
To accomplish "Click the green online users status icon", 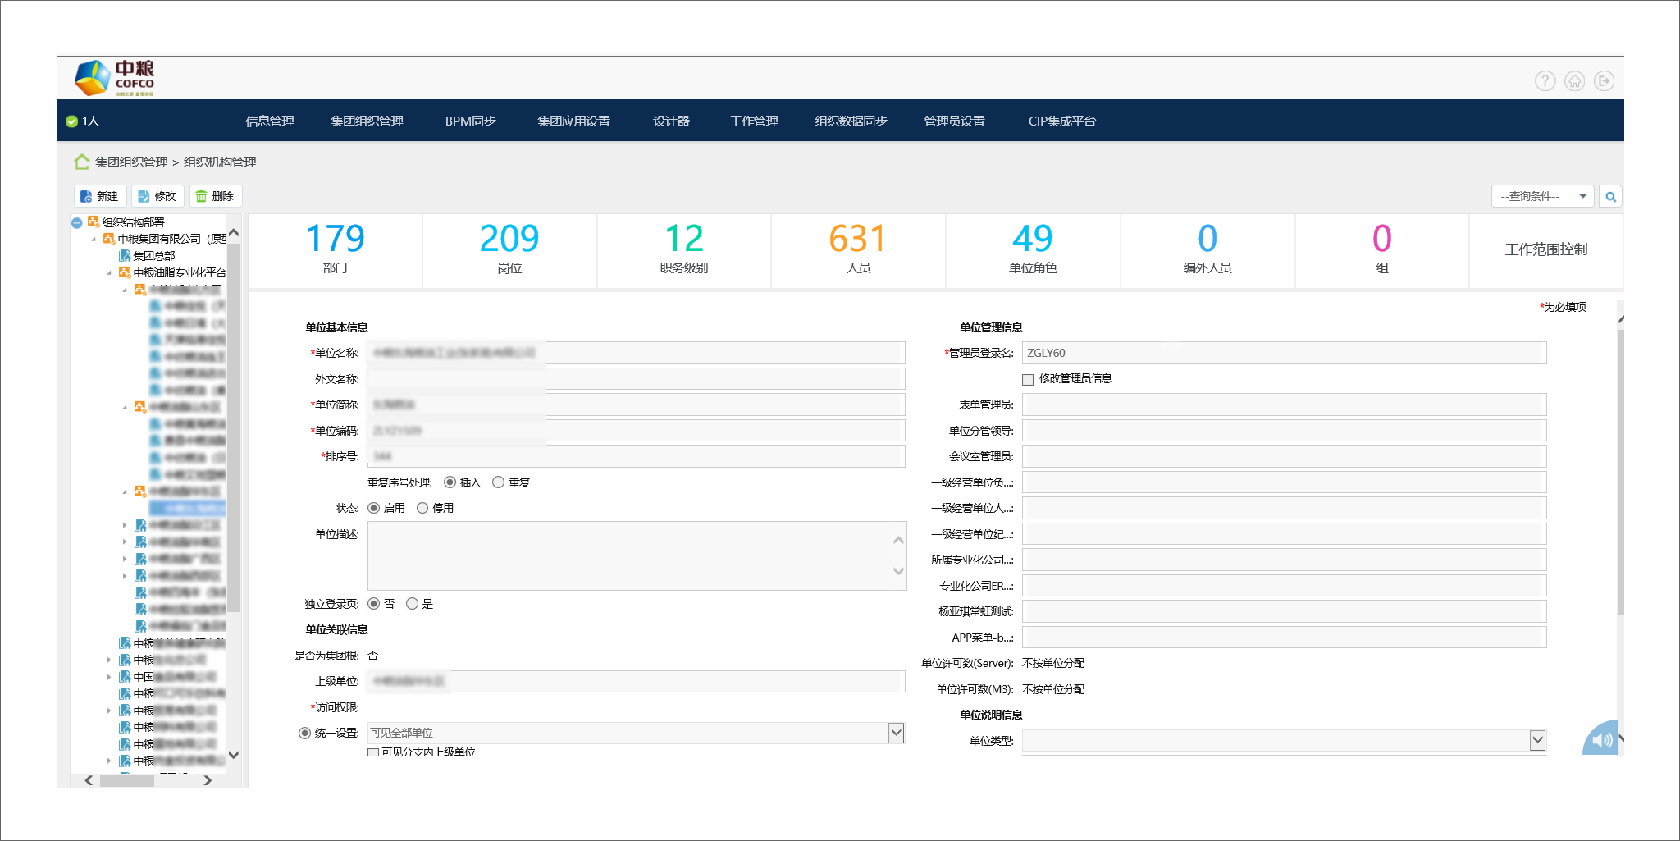I will pos(71,121).
